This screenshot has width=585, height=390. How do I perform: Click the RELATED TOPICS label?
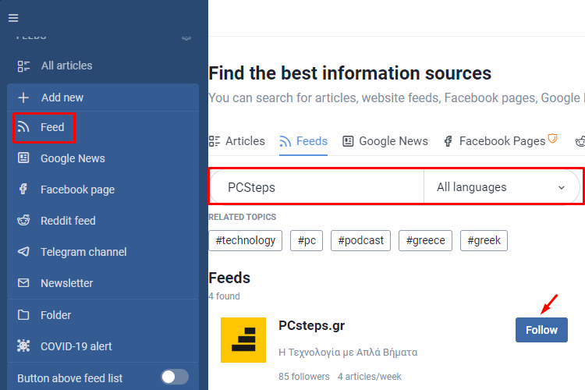click(x=243, y=217)
